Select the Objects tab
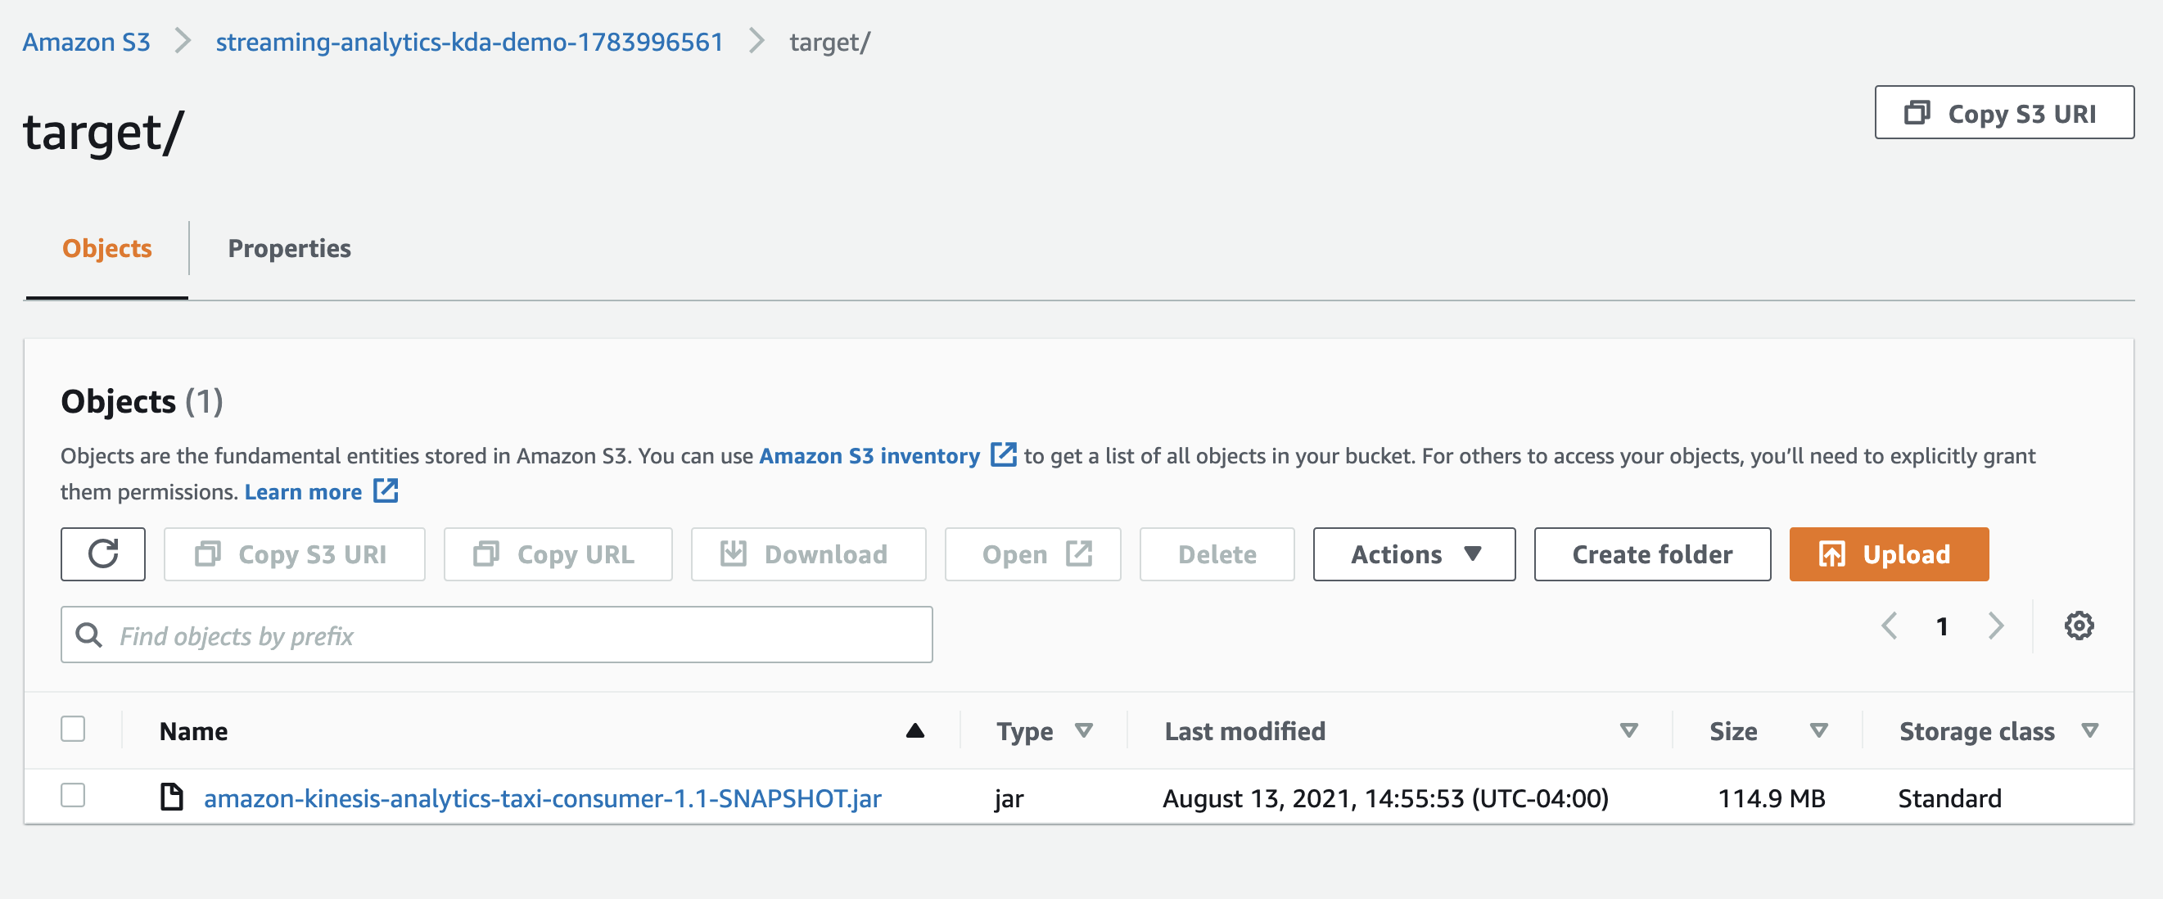The height and width of the screenshot is (899, 2163). [106, 248]
